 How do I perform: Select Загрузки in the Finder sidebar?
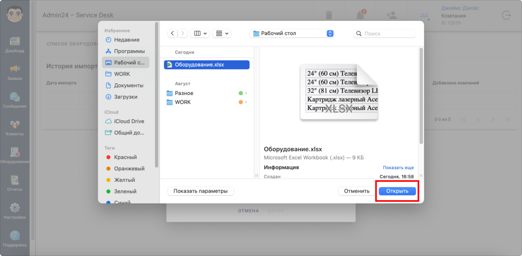click(x=126, y=97)
